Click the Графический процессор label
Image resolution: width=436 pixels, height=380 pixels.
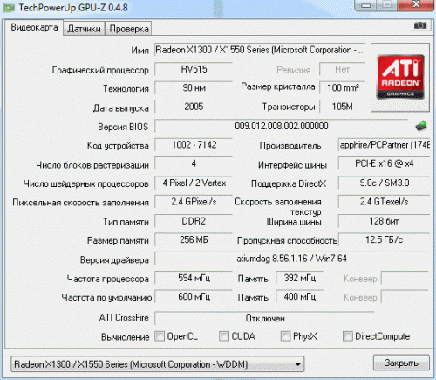click(x=100, y=71)
